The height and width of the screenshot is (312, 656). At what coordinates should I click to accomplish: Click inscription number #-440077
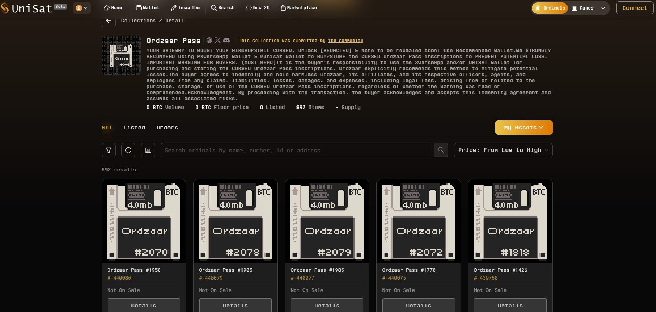tap(302, 278)
